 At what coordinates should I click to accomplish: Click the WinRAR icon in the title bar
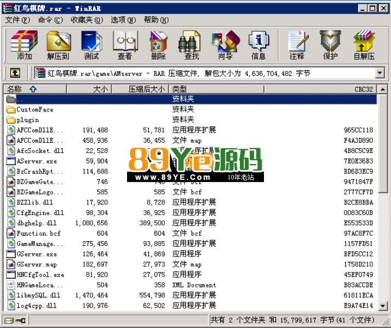tap(8, 8)
